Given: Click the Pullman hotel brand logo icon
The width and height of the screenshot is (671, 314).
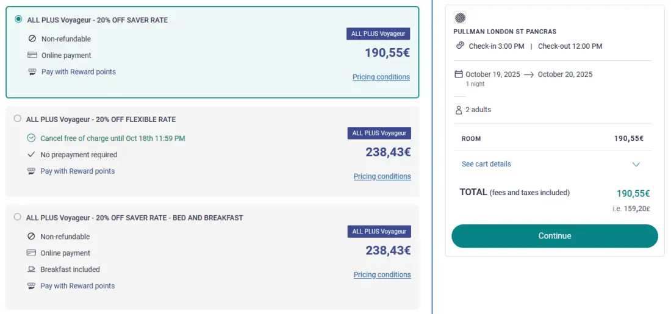Looking at the screenshot, I should [461, 18].
